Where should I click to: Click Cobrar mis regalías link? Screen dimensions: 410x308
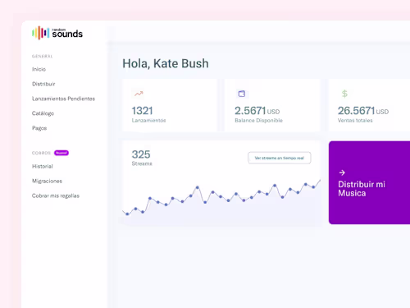pyautogui.click(x=56, y=195)
